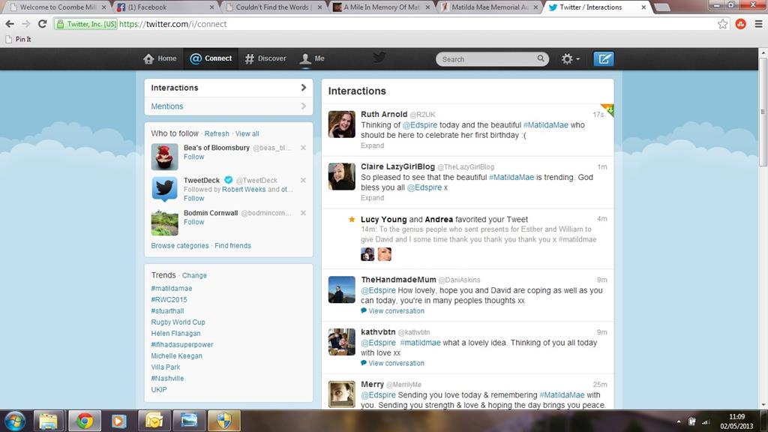
Task: Open Michelle Keegan trend
Action: [x=177, y=356]
